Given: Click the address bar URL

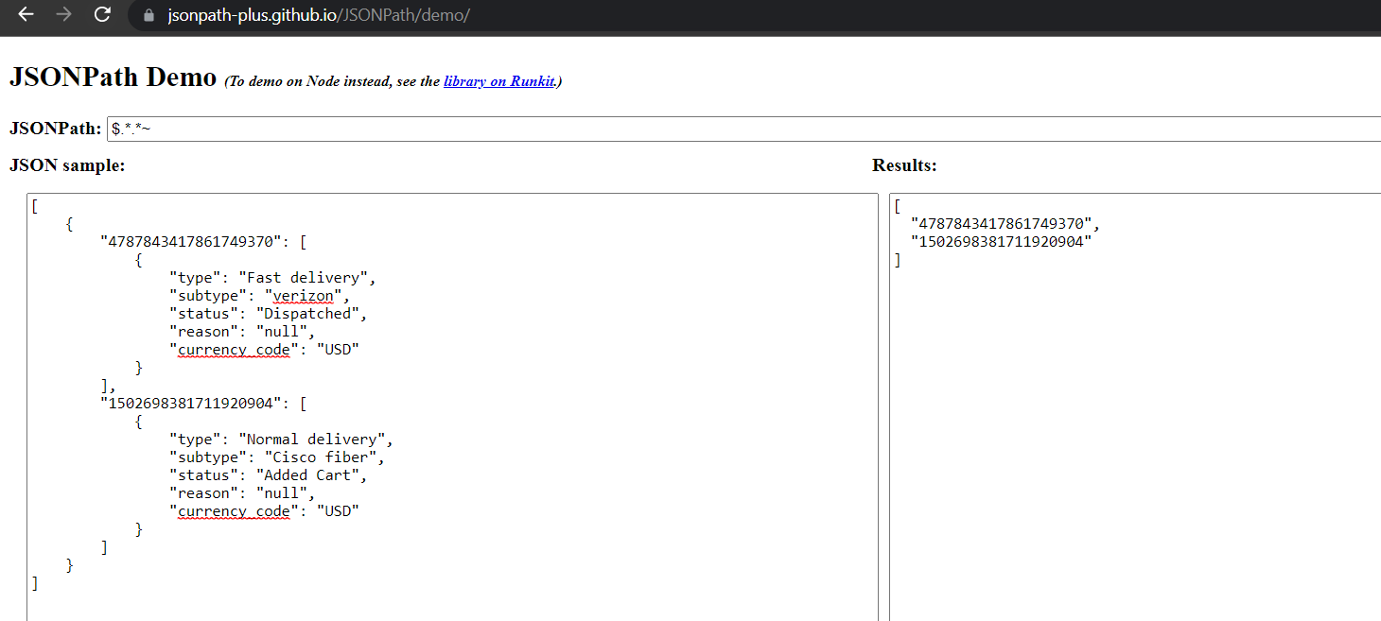Looking at the screenshot, I should point(318,16).
